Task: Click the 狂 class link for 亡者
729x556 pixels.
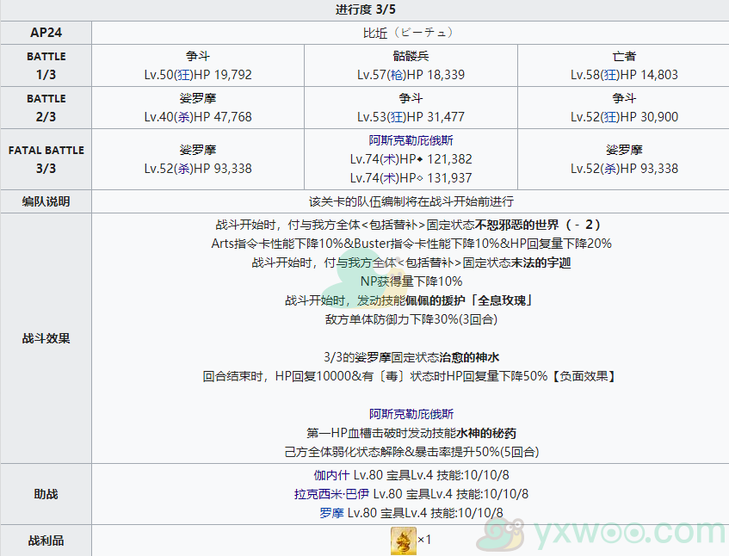Action: pyautogui.click(x=609, y=75)
